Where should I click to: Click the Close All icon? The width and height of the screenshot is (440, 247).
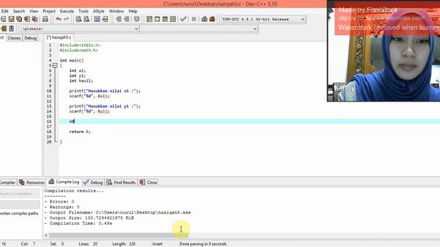(35, 19)
